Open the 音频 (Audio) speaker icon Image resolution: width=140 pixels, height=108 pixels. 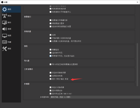coord(4,29)
